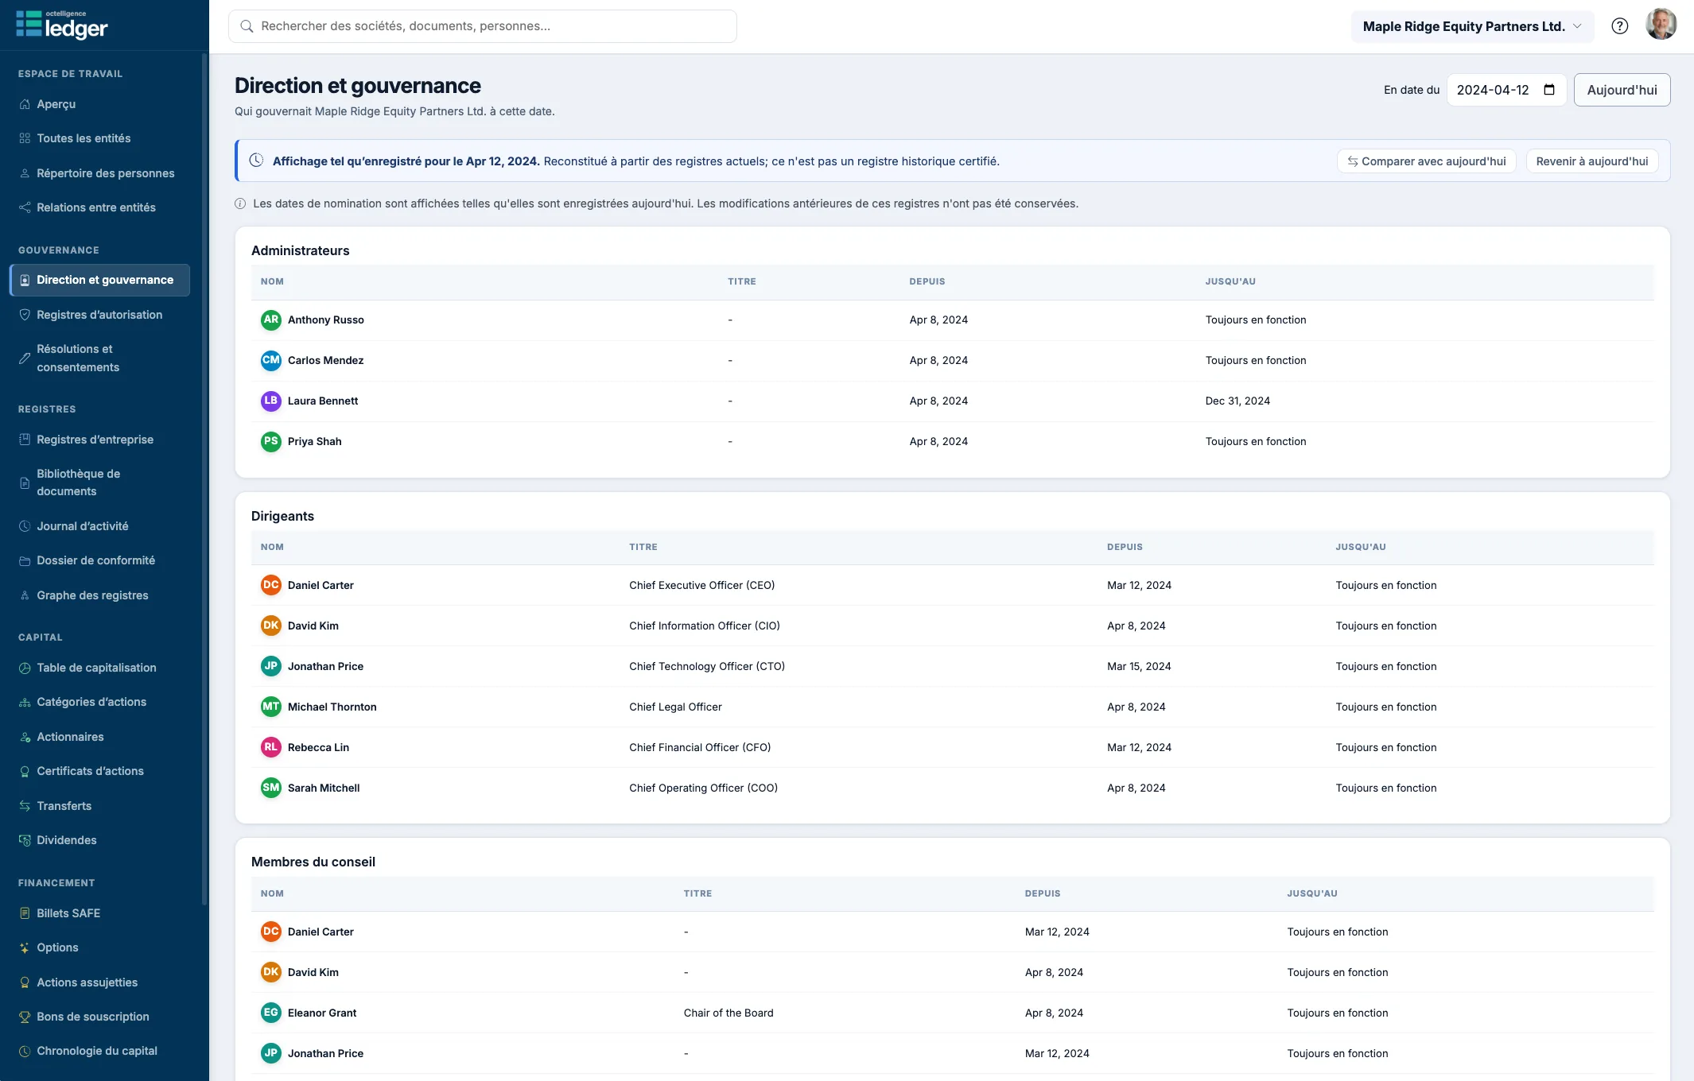Click the Dec 31, 2024 end date
1694x1081 pixels.
[1237, 401]
